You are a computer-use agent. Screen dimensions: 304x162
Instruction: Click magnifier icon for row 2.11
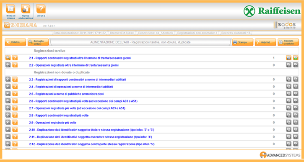click(8, 136)
